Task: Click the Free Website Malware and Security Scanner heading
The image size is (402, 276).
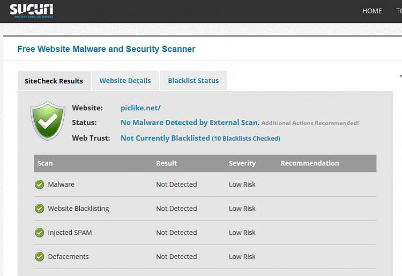Action: pyautogui.click(x=107, y=49)
